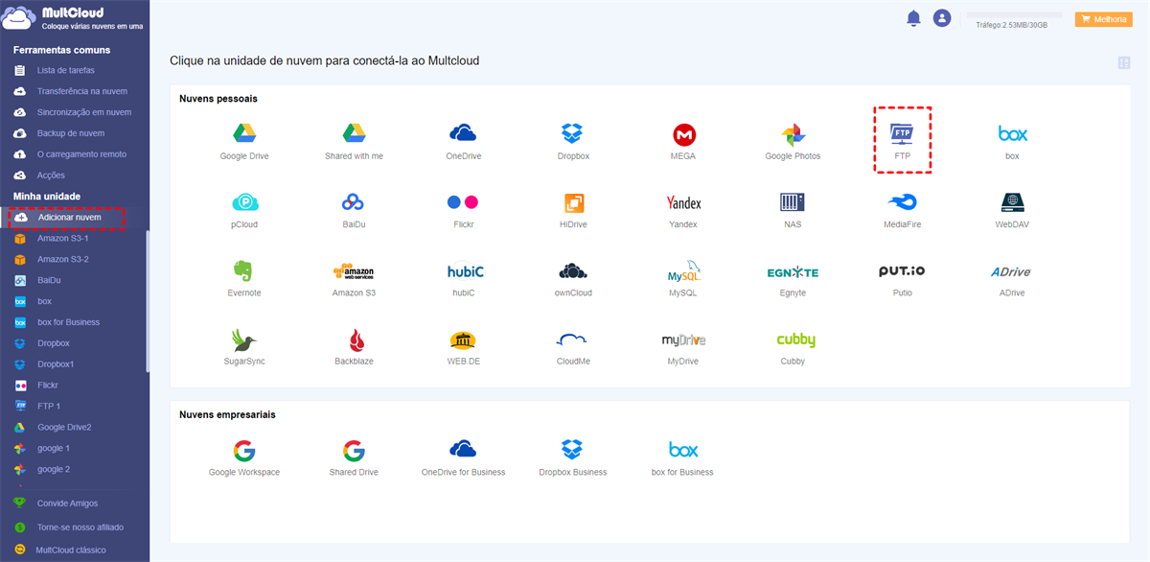Choose Egnyte cloud
This screenshot has width=1150, height=562.
[793, 278]
